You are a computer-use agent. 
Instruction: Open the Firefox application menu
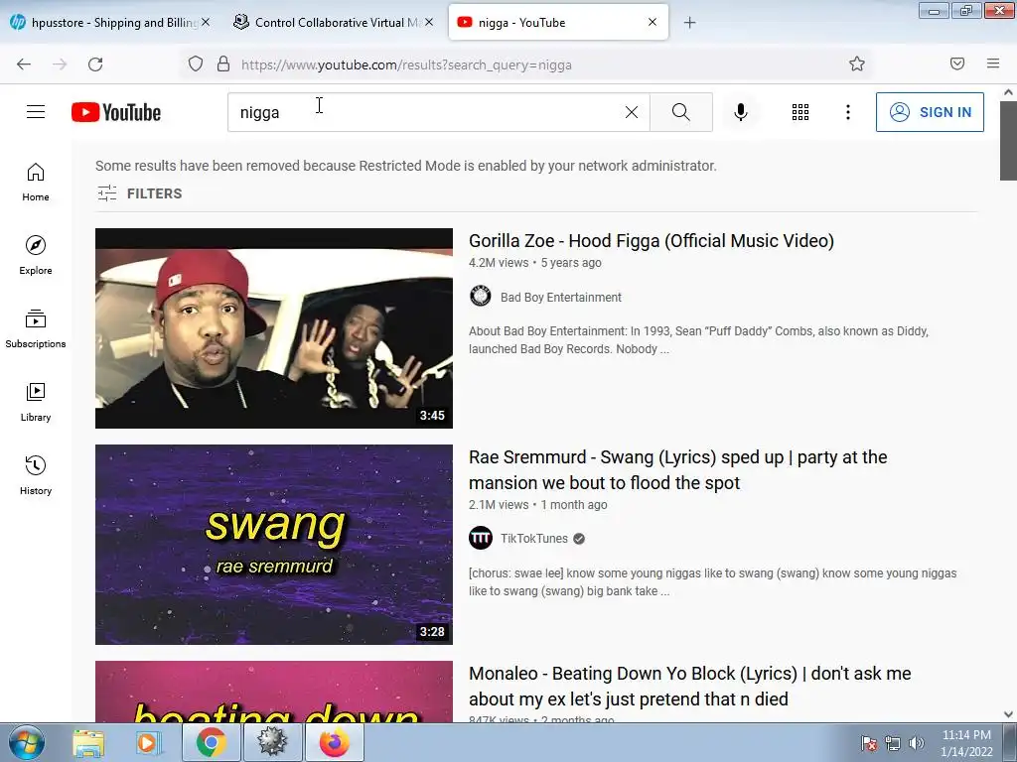click(993, 63)
